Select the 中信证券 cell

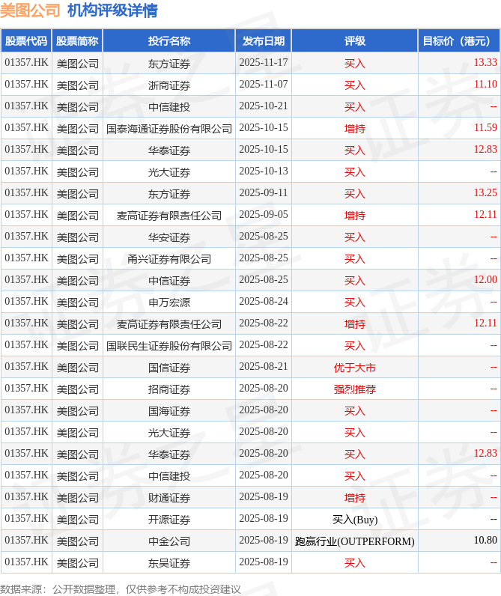coord(169,281)
